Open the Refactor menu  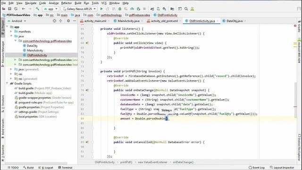point(67,3)
